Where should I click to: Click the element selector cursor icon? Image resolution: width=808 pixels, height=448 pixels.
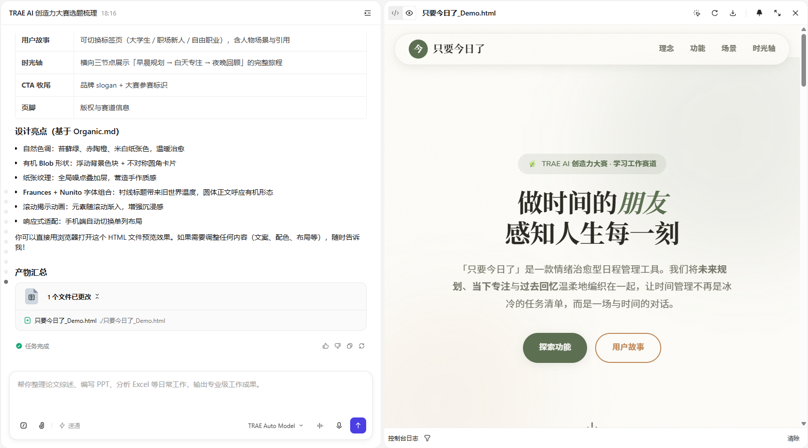click(x=697, y=13)
